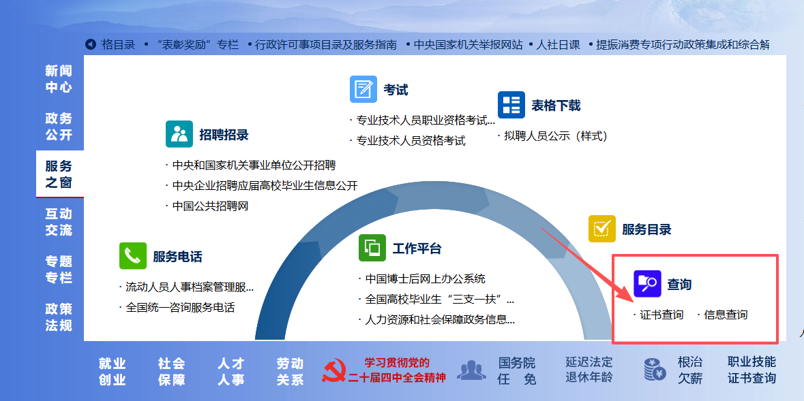Open the 根治欠薪 link text
This screenshot has height=401, width=804.
coord(690,370)
